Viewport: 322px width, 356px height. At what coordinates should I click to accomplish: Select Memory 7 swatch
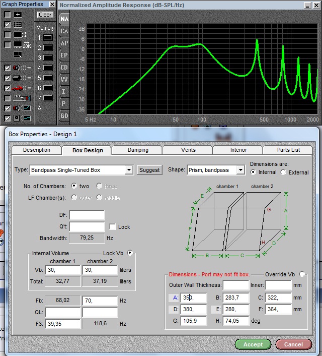(x=48, y=98)
